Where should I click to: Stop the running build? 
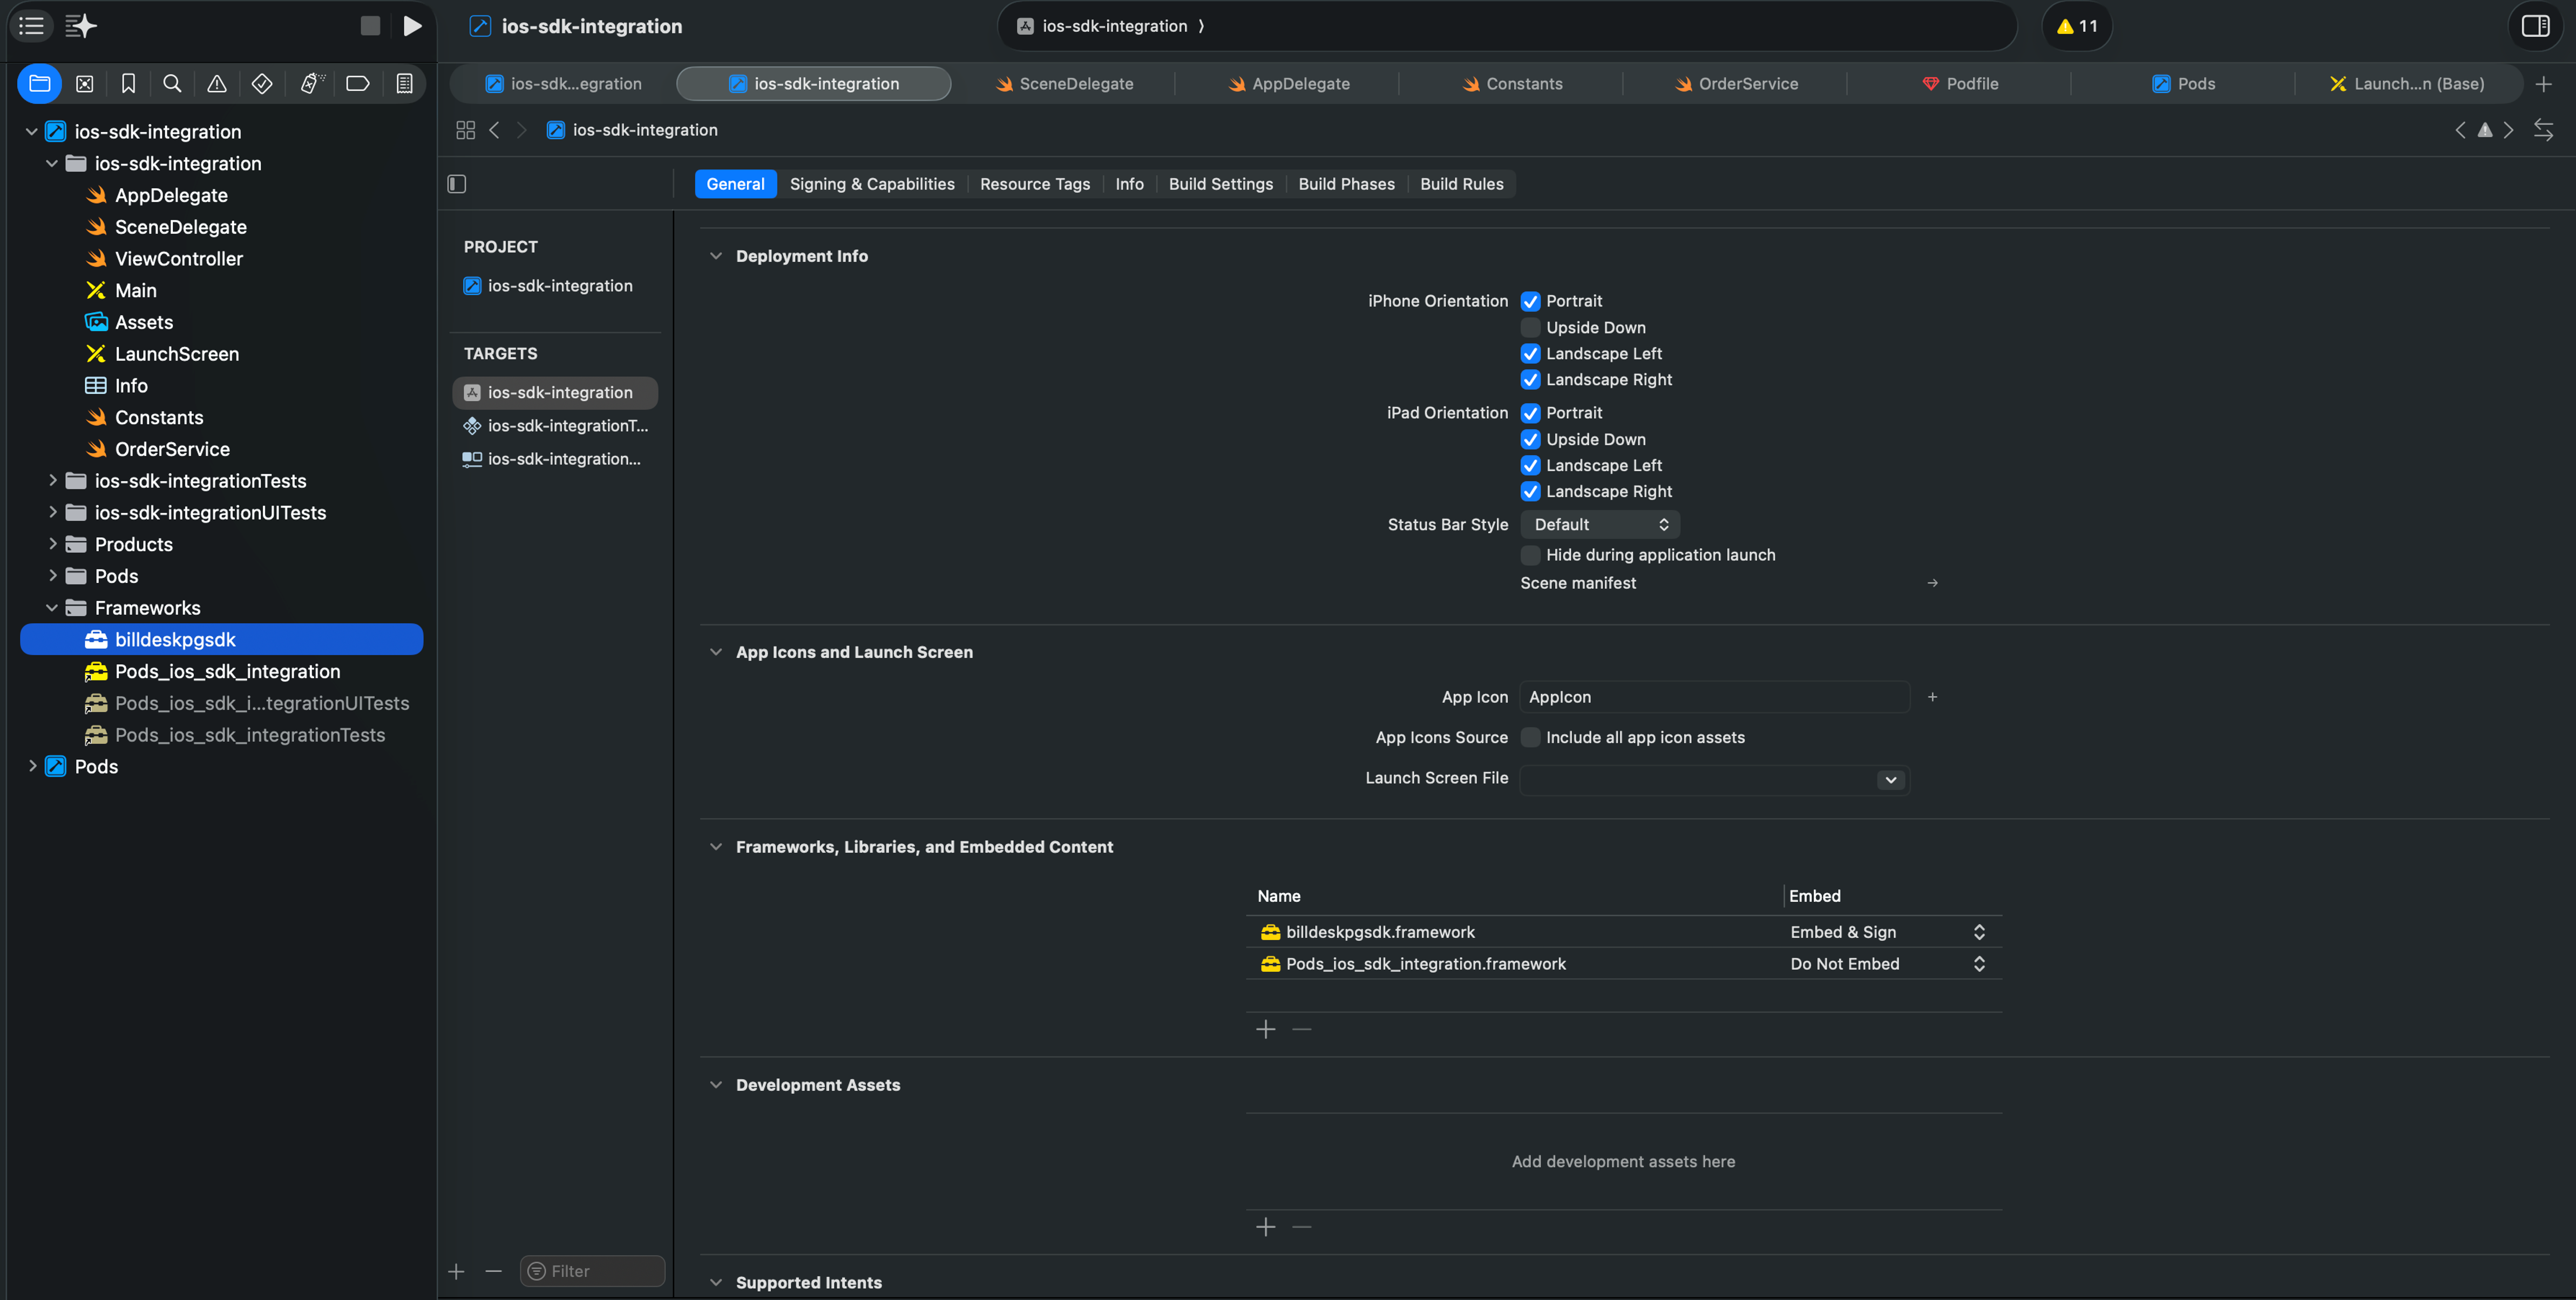[x=370, y=26]
